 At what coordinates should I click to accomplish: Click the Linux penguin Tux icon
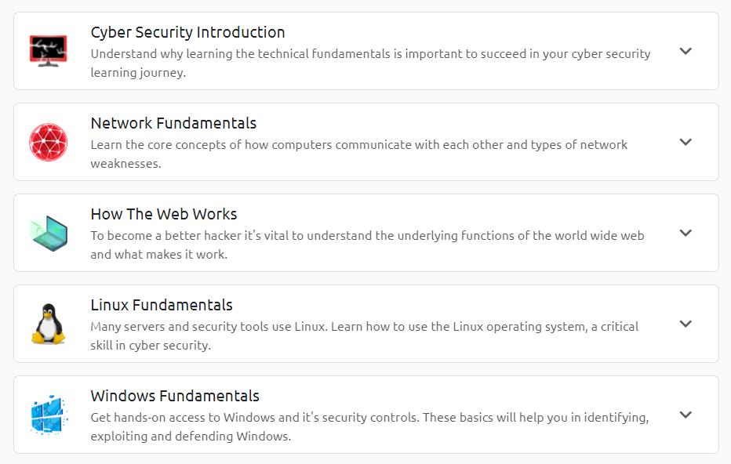(48, 324)
